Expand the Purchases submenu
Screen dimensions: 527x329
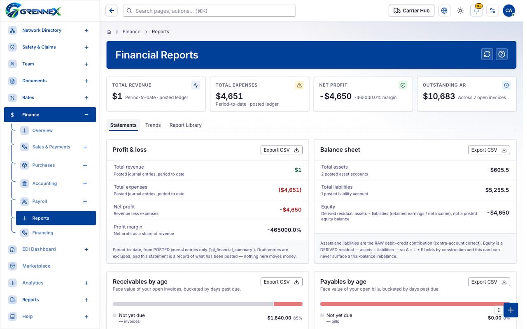pos(85,165)
